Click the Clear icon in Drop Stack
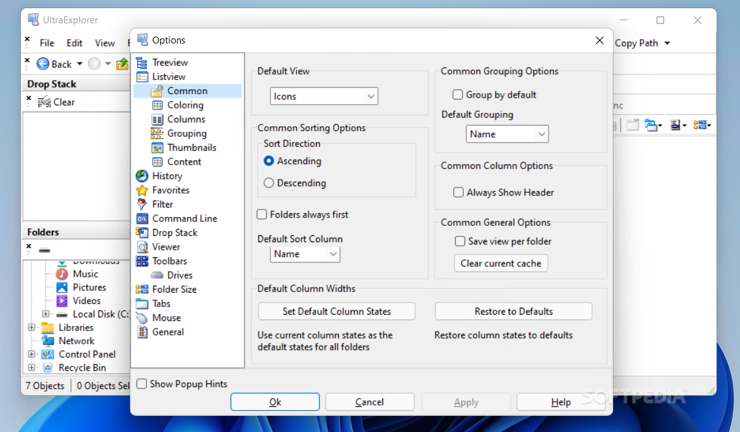Screen dimensions: 740x432 44,102
